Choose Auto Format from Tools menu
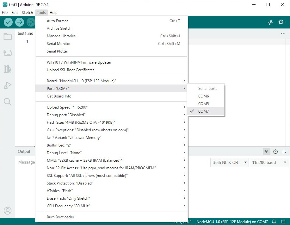Image resolution: width=290 pixels, height=225 pixels. [x=57, y=21]
